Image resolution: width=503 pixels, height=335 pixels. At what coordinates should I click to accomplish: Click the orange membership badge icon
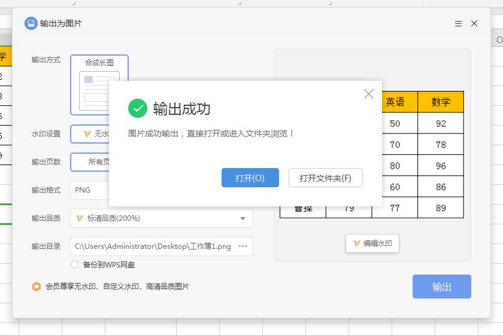[37, 287]
